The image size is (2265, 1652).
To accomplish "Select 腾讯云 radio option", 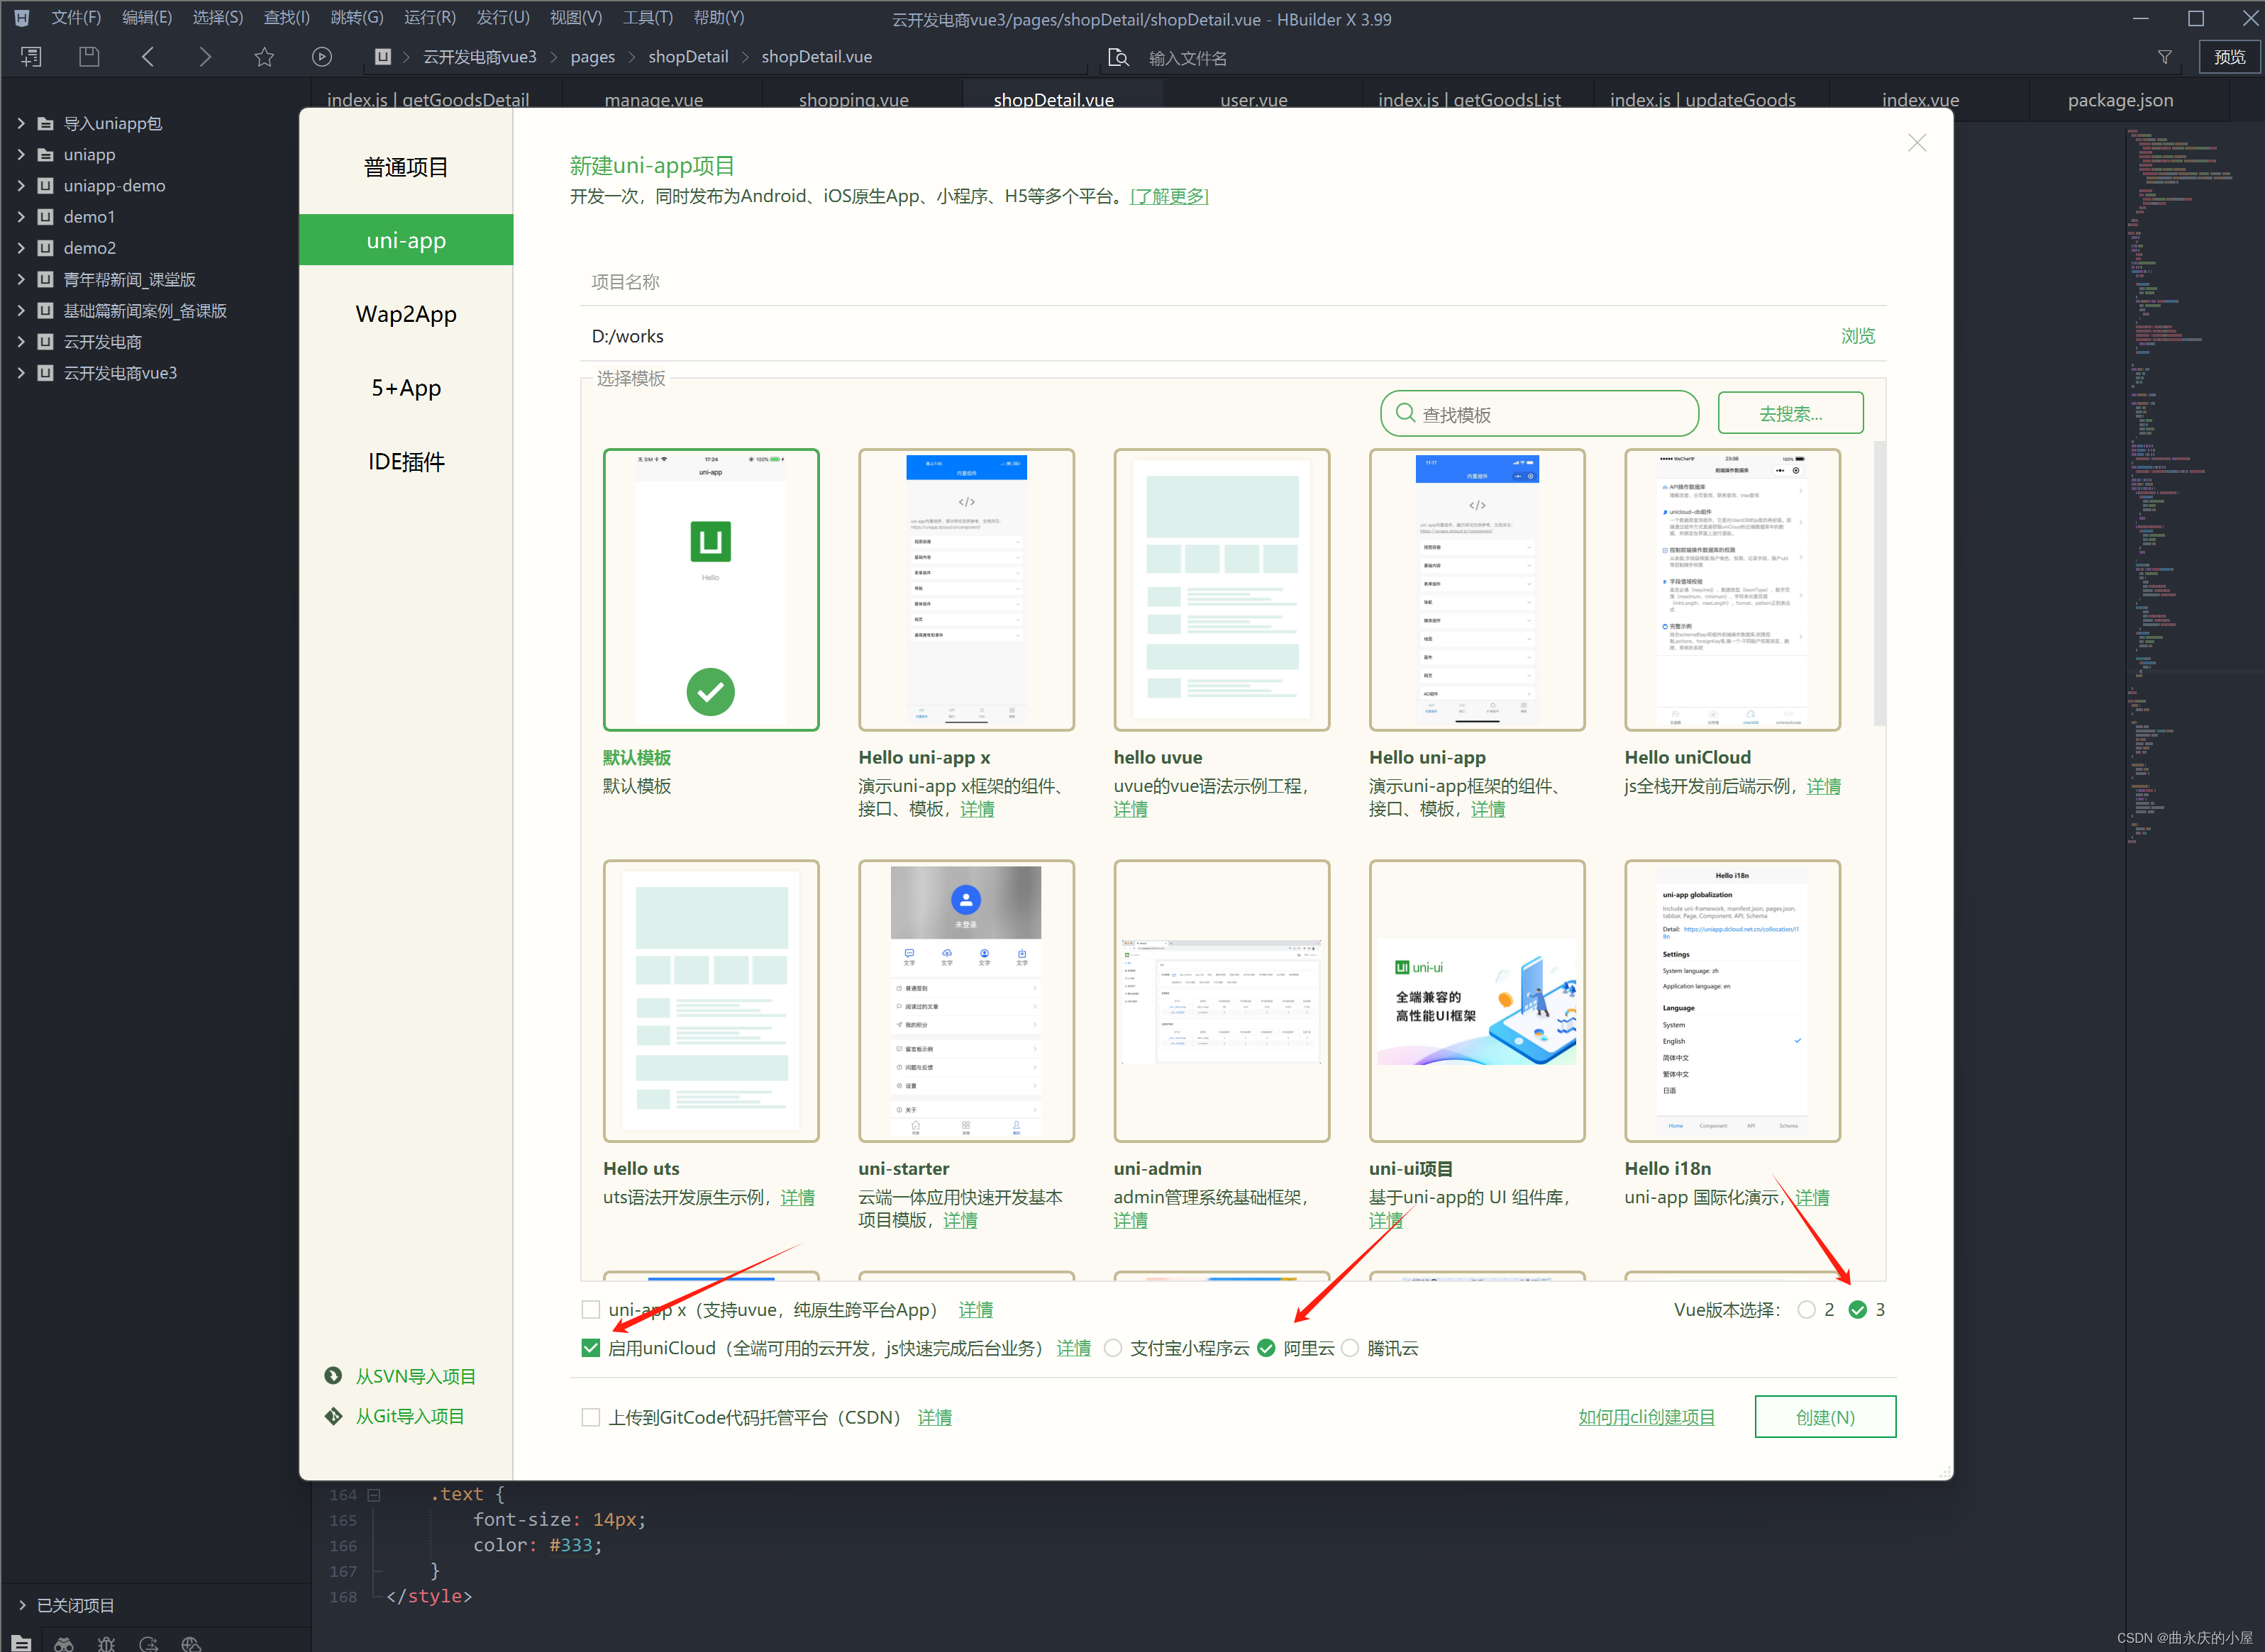I will (1350, 1348).
